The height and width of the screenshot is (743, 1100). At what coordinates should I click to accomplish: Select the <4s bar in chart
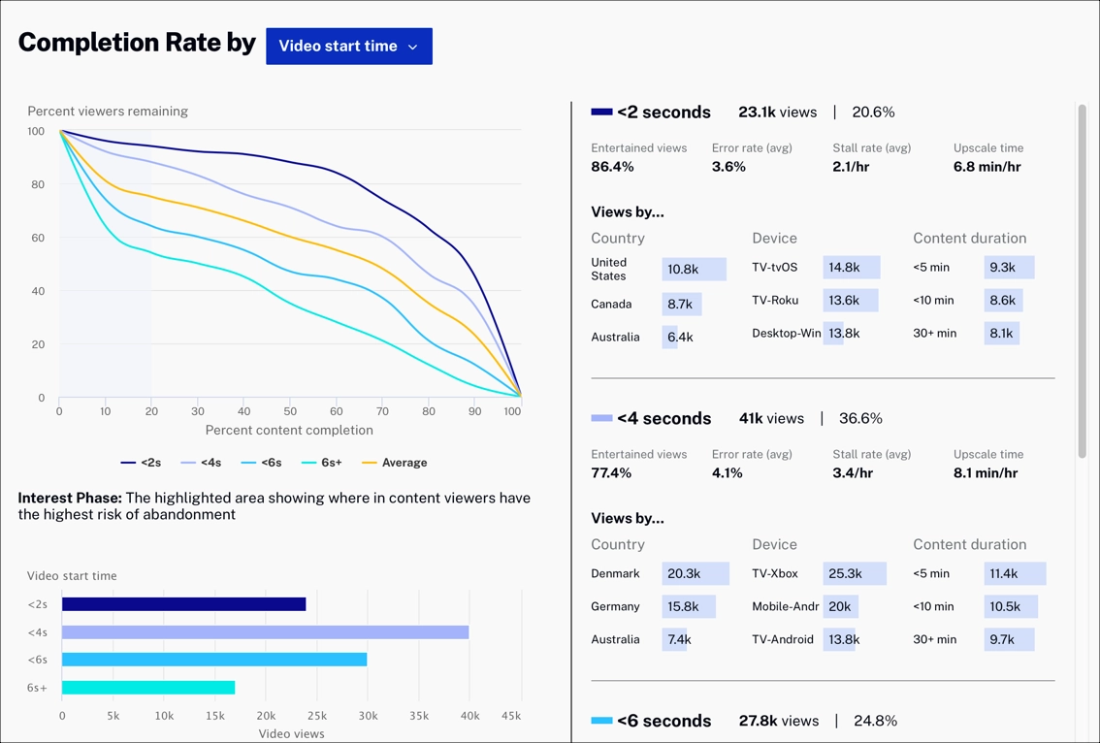pyautogui.click(x=265, y=632)
